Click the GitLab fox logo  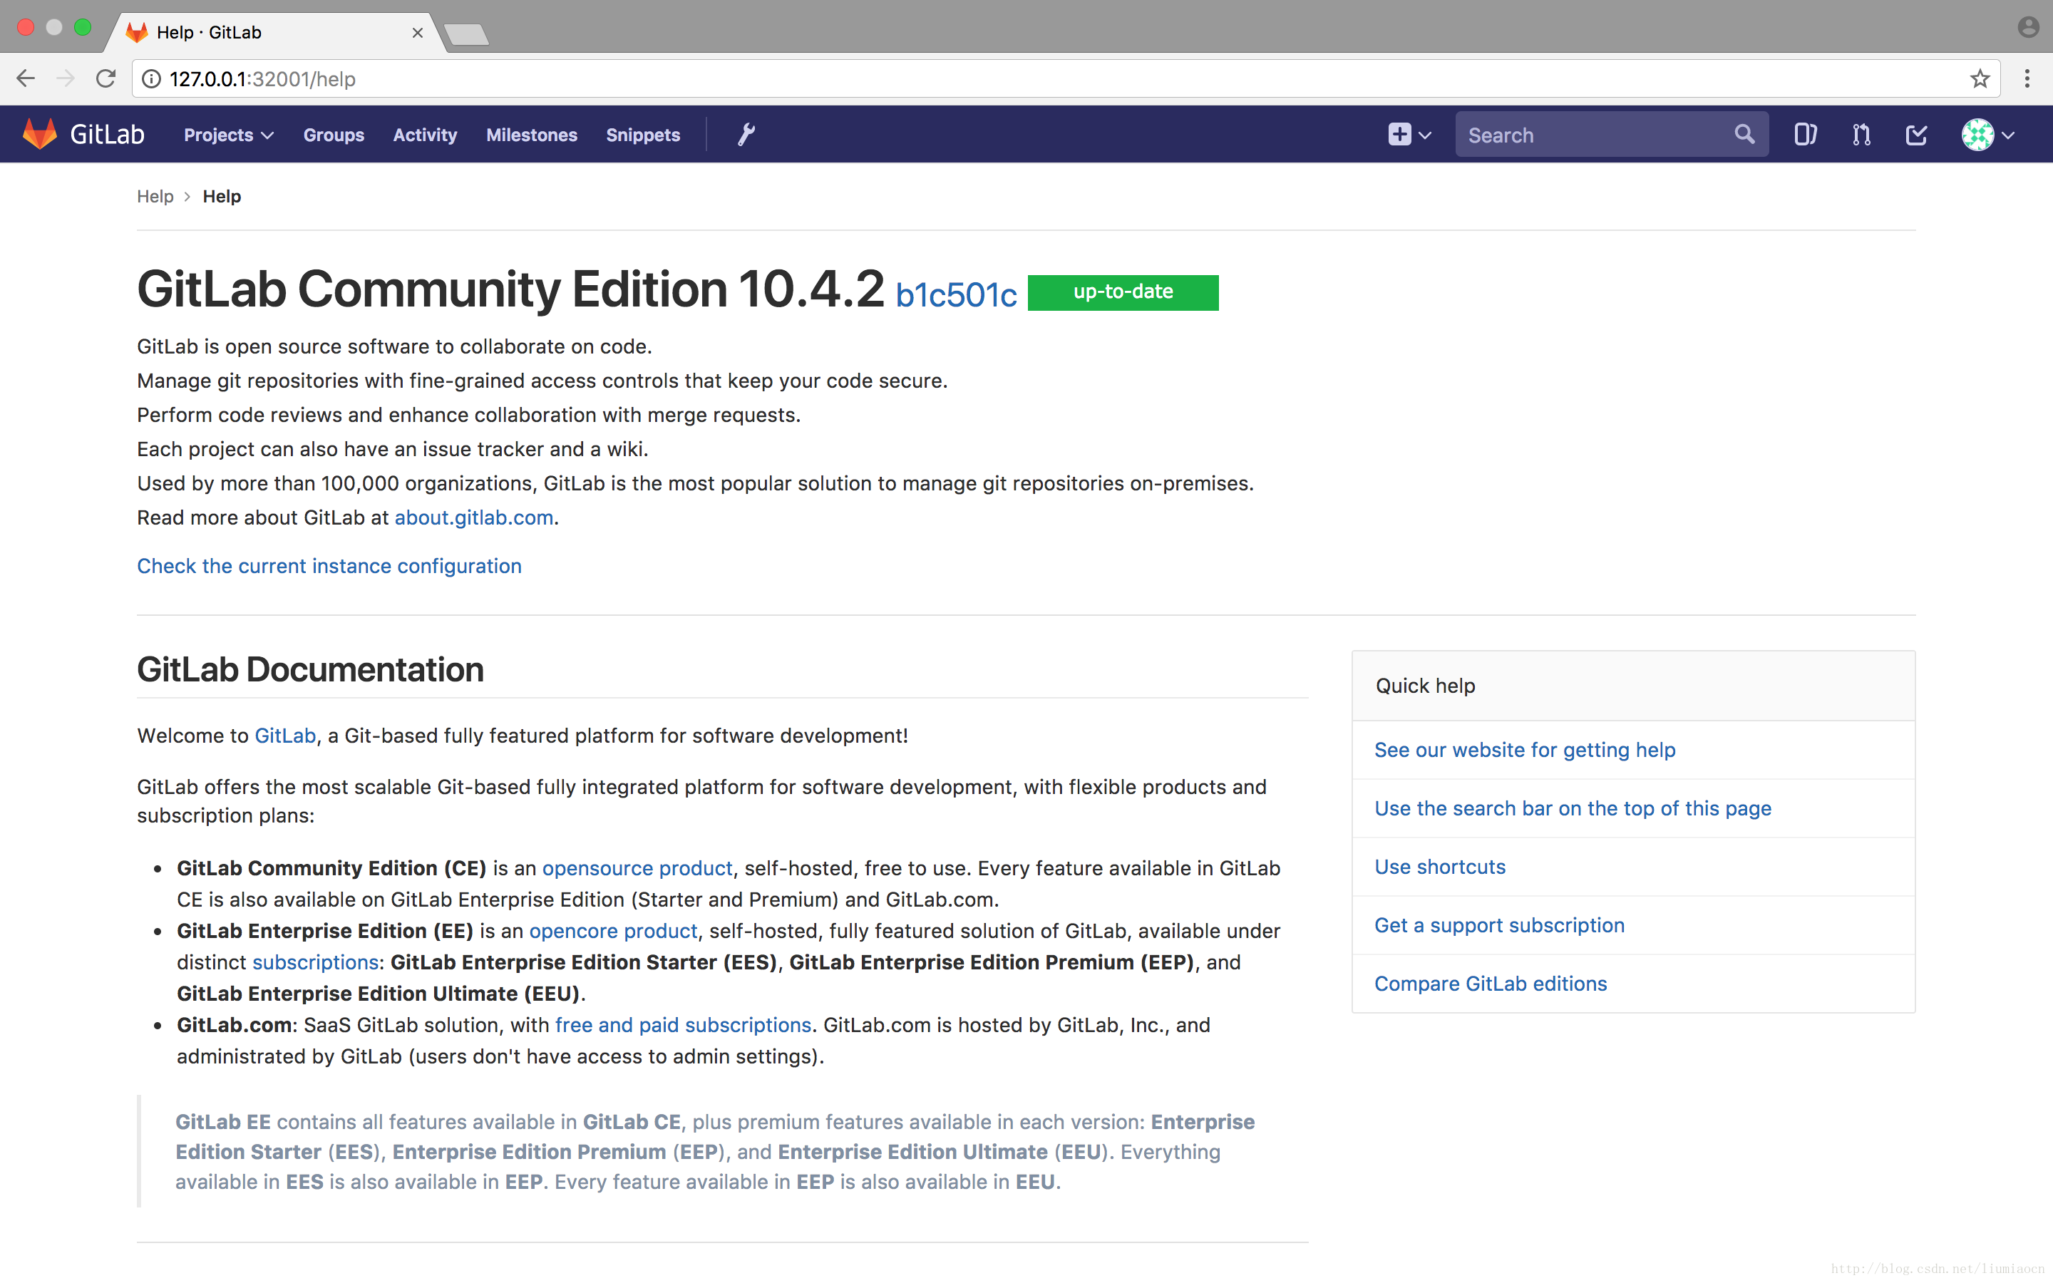(39, 134)
